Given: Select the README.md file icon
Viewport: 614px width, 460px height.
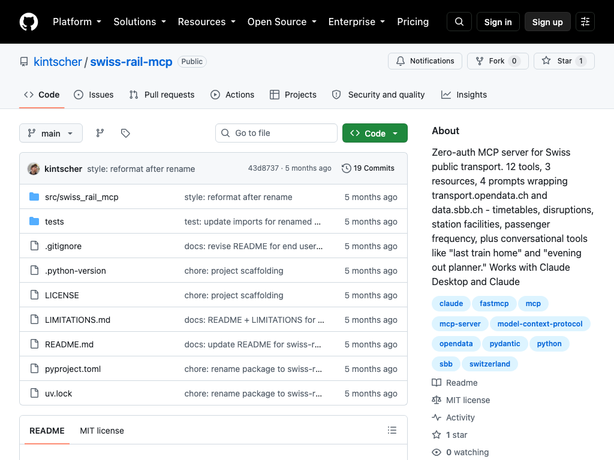Looking at the screenshot, I should 34,344.
